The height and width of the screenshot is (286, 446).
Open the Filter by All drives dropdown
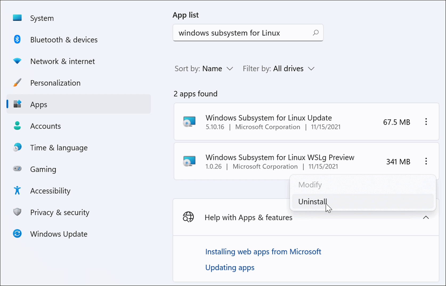pyautogui.click(x=279, y=69)
